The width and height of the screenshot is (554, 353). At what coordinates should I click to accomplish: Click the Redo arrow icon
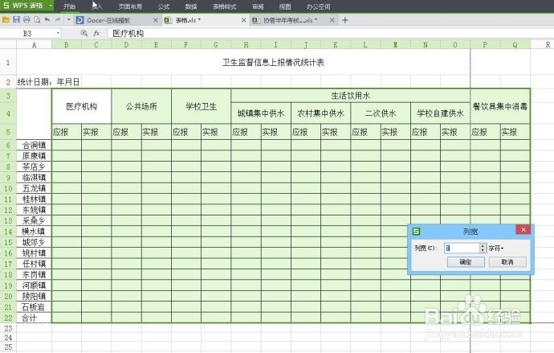[x=58, y=20]
